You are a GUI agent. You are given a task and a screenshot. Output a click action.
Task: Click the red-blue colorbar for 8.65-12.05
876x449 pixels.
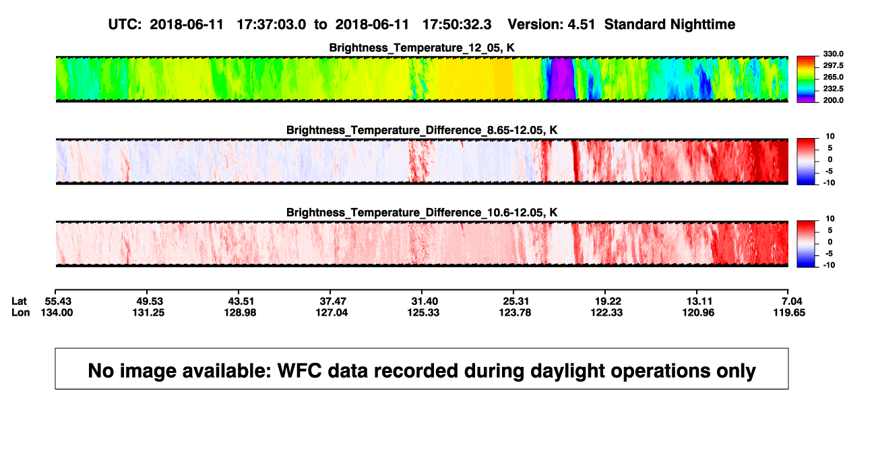click(x=805, y=161)
